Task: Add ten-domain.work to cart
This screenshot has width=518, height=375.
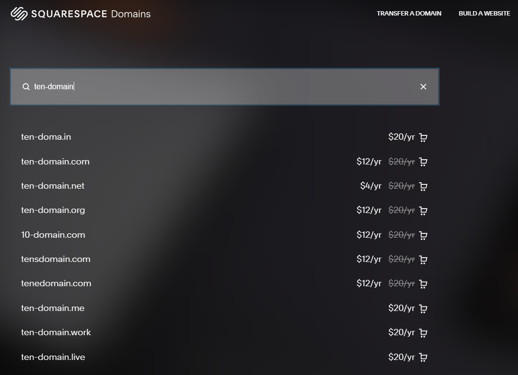Action: click(x=423, y=333)
